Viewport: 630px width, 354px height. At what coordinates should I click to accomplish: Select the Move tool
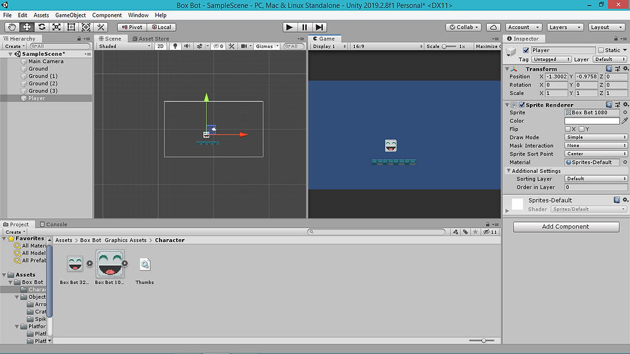(x=26, y=27)
